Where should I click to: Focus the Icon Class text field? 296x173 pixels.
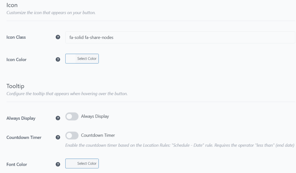coord(180,37)
